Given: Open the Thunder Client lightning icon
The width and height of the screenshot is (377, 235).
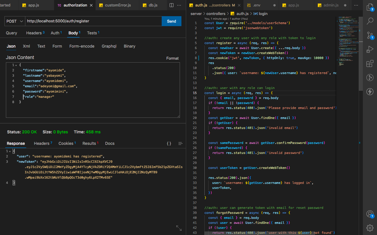Looking at the screenshot, I should point(370,92).
